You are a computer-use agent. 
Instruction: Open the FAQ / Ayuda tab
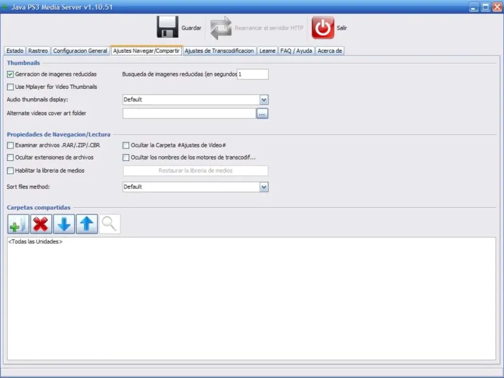click(x=296, y=51)
